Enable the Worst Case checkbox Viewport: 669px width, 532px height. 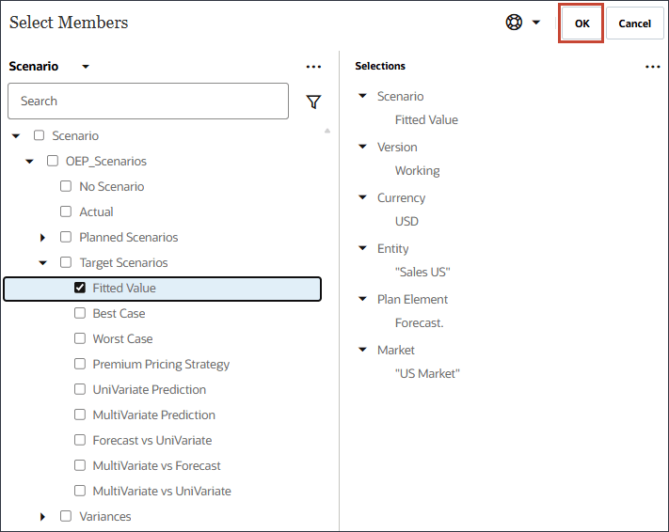point(80,339)
